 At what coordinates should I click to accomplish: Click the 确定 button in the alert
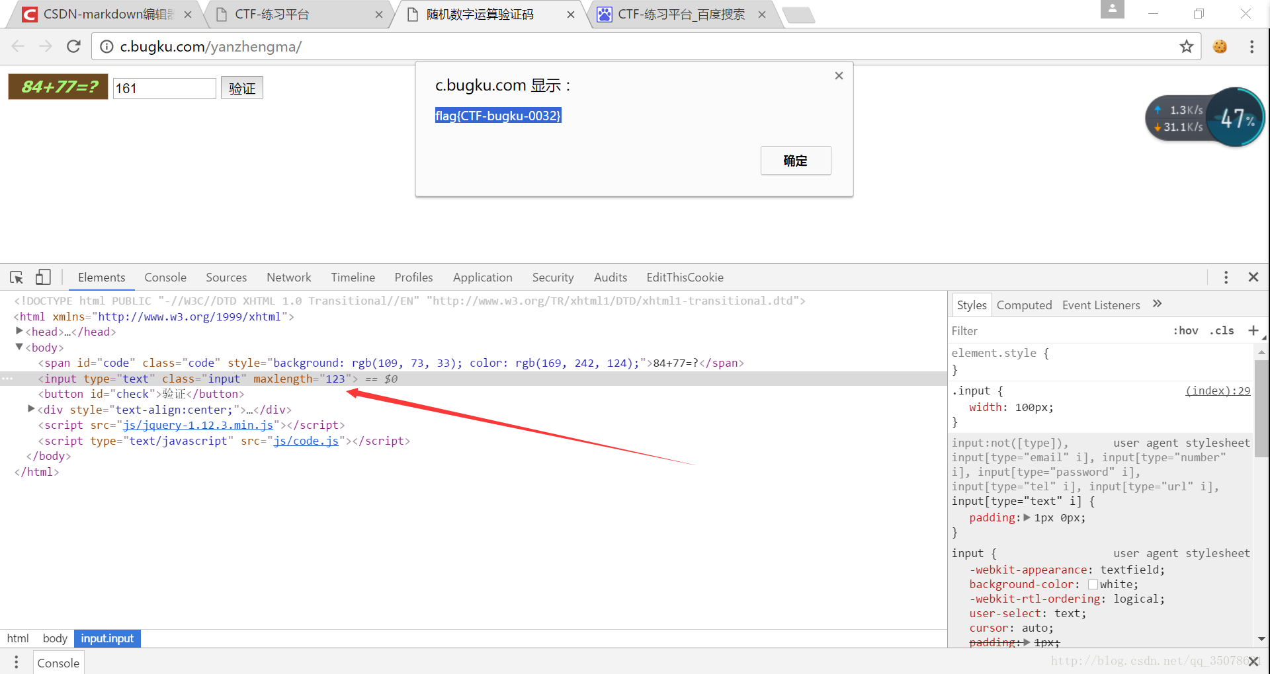click(796, 161)
